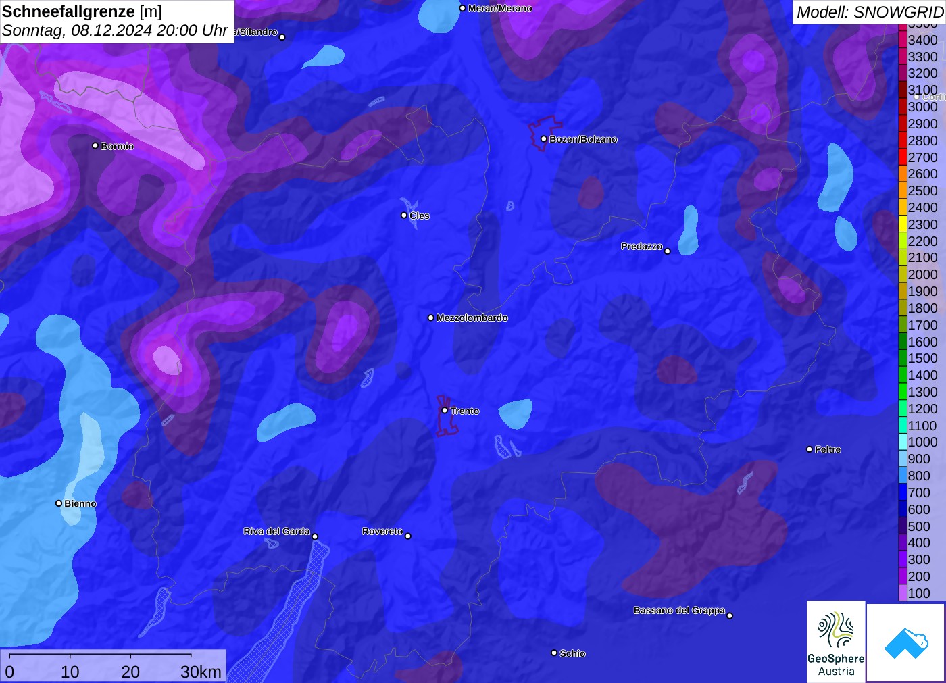Select the Cles location marker
Viewport: 946px width, 683px height.
[x=404, y=216]
